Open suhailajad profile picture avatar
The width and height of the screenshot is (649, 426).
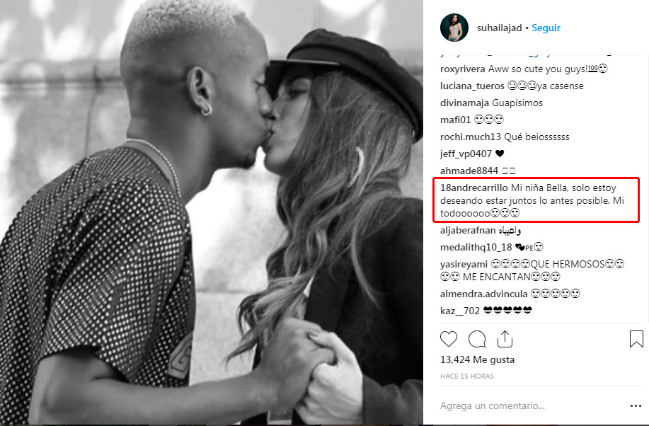(454, 28)
